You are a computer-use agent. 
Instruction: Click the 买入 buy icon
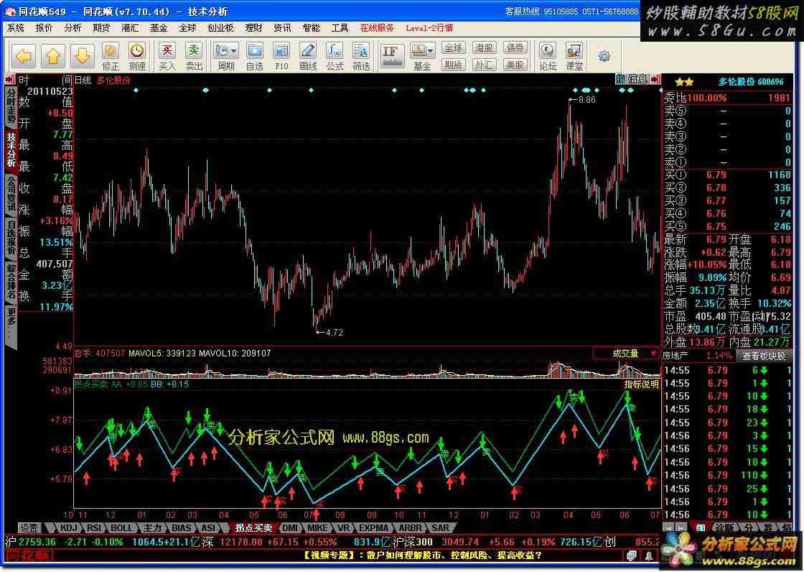[167, 57]
